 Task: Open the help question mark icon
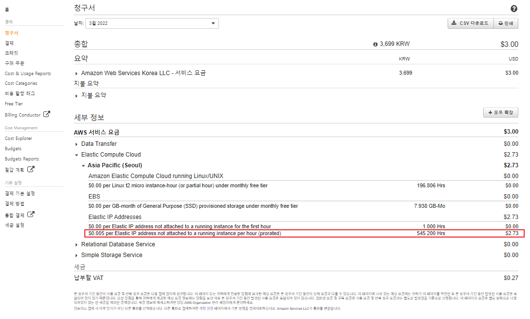(x=513, y=9)
